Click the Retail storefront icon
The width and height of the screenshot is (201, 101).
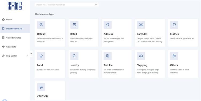click(74, 25)
